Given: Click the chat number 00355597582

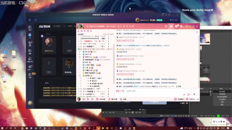Looking at the screenshot, I should click(x=125, y=74).
